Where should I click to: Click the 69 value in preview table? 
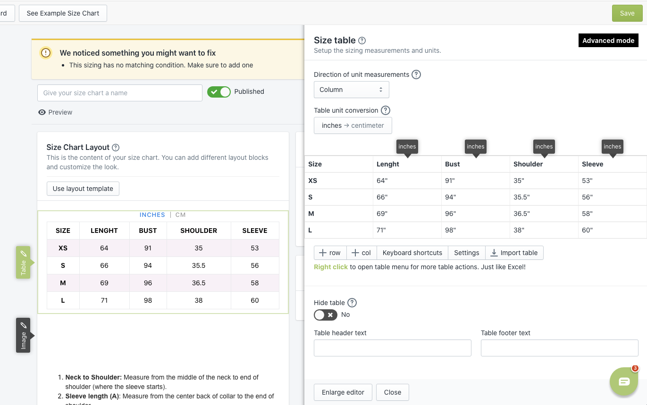point(104,283)
